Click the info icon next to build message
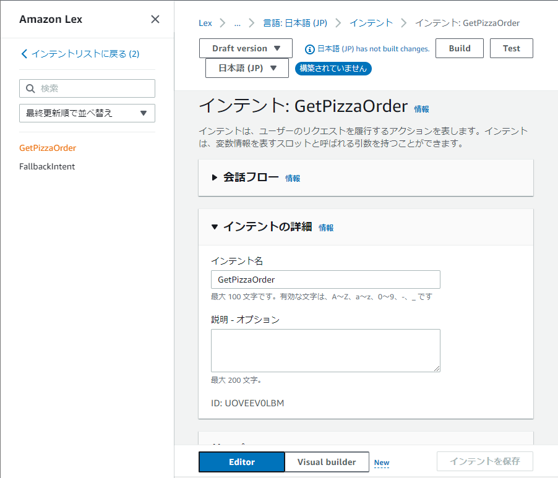 point(309,48)
